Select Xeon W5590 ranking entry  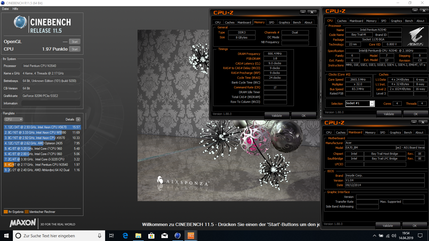[x=42, y=133]
